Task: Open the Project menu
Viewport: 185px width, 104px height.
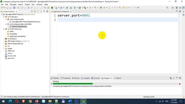Action: pos(27,5)
